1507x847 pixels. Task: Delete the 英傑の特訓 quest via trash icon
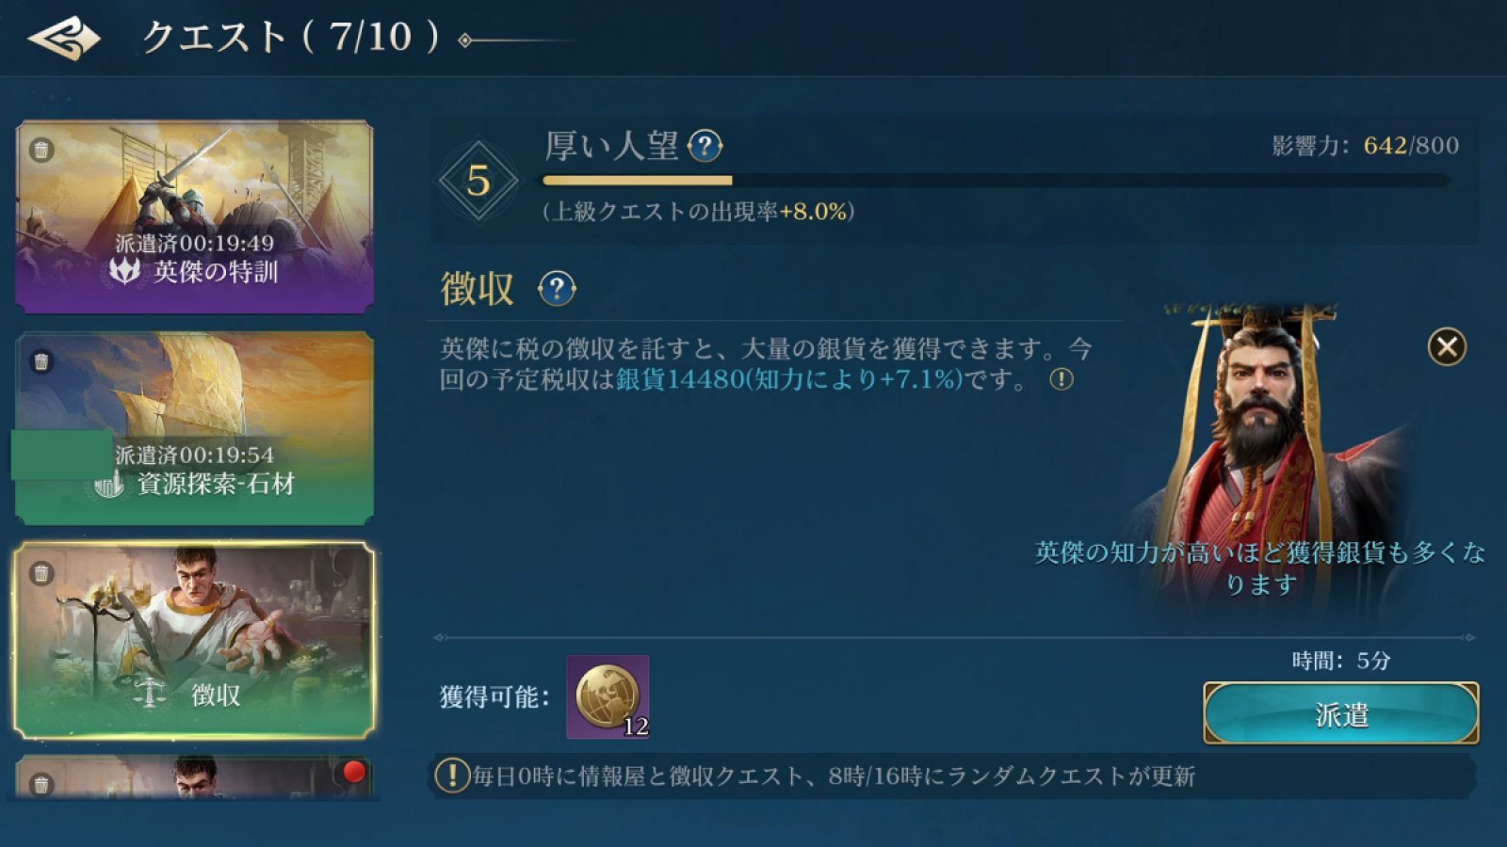pos(41,150)
